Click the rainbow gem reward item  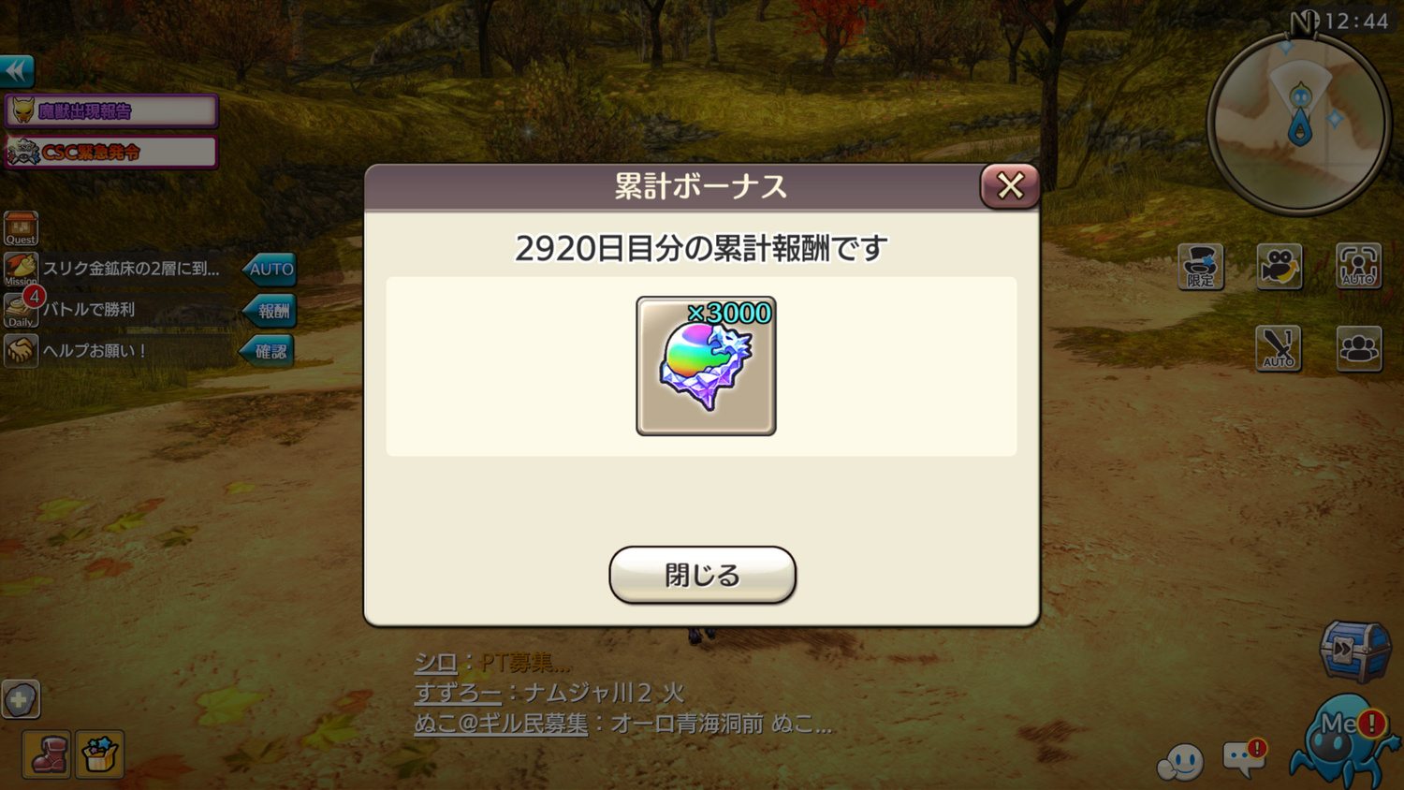(706, 366)
